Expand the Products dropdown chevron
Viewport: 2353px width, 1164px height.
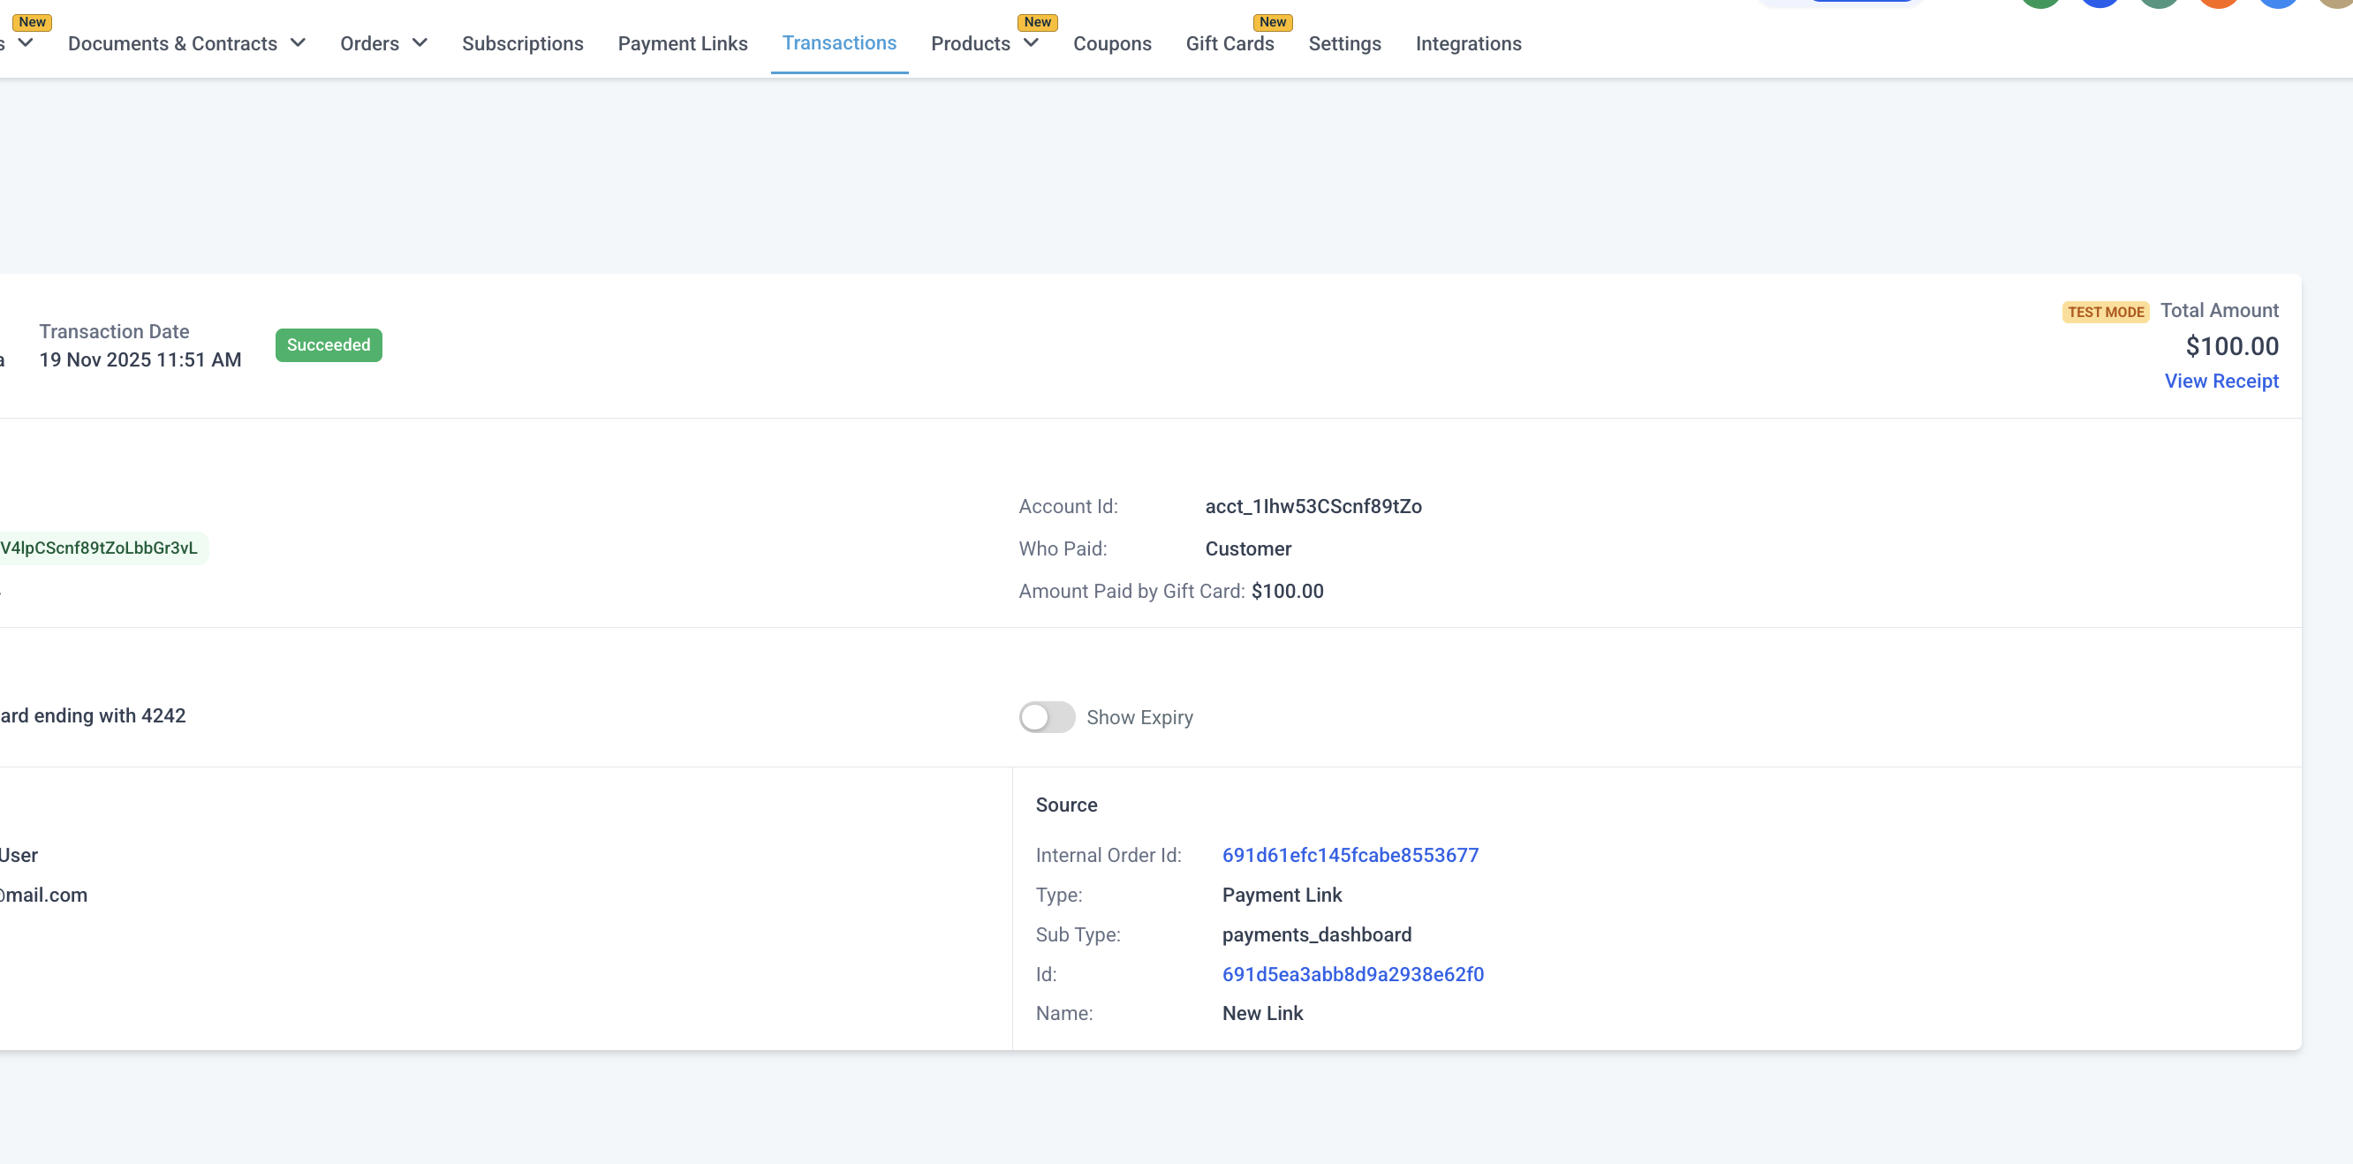[1032, 43]
